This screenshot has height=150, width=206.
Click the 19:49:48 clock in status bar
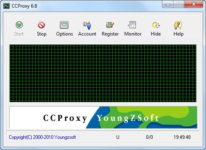tap(182, 137)
